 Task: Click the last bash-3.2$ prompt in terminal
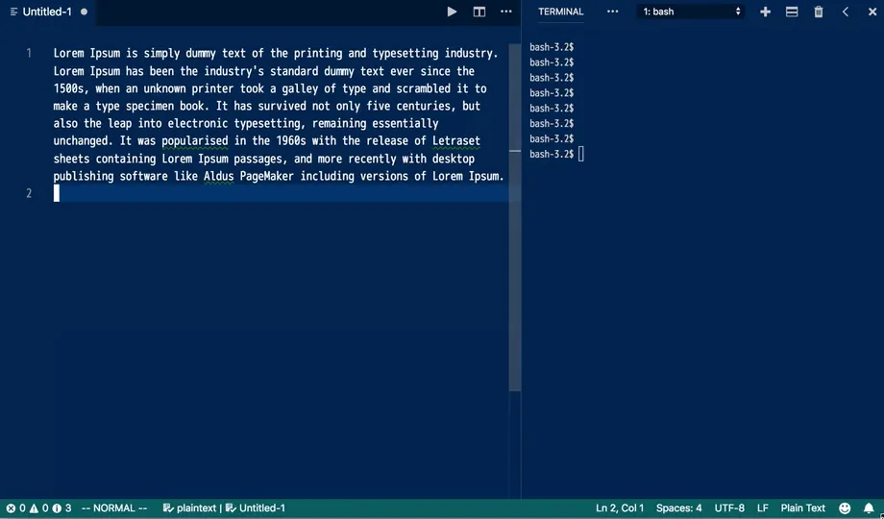[552, 154]
